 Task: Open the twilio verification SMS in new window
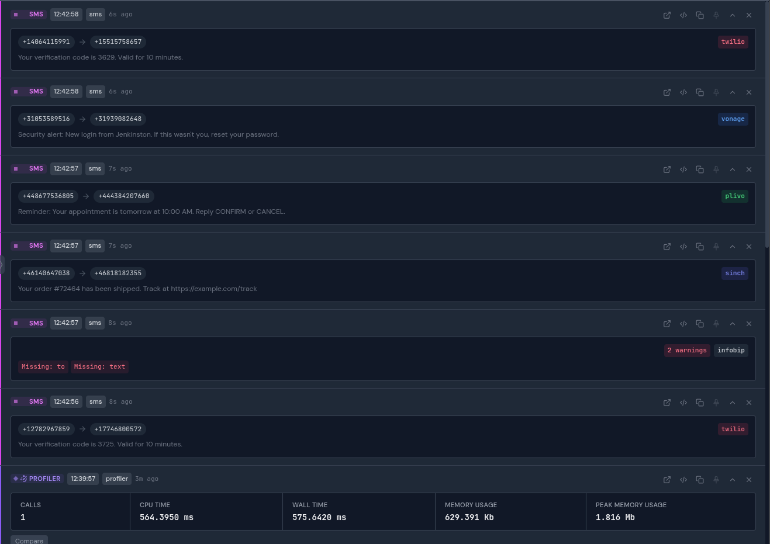pyautogui.click(x=667, y=15)
